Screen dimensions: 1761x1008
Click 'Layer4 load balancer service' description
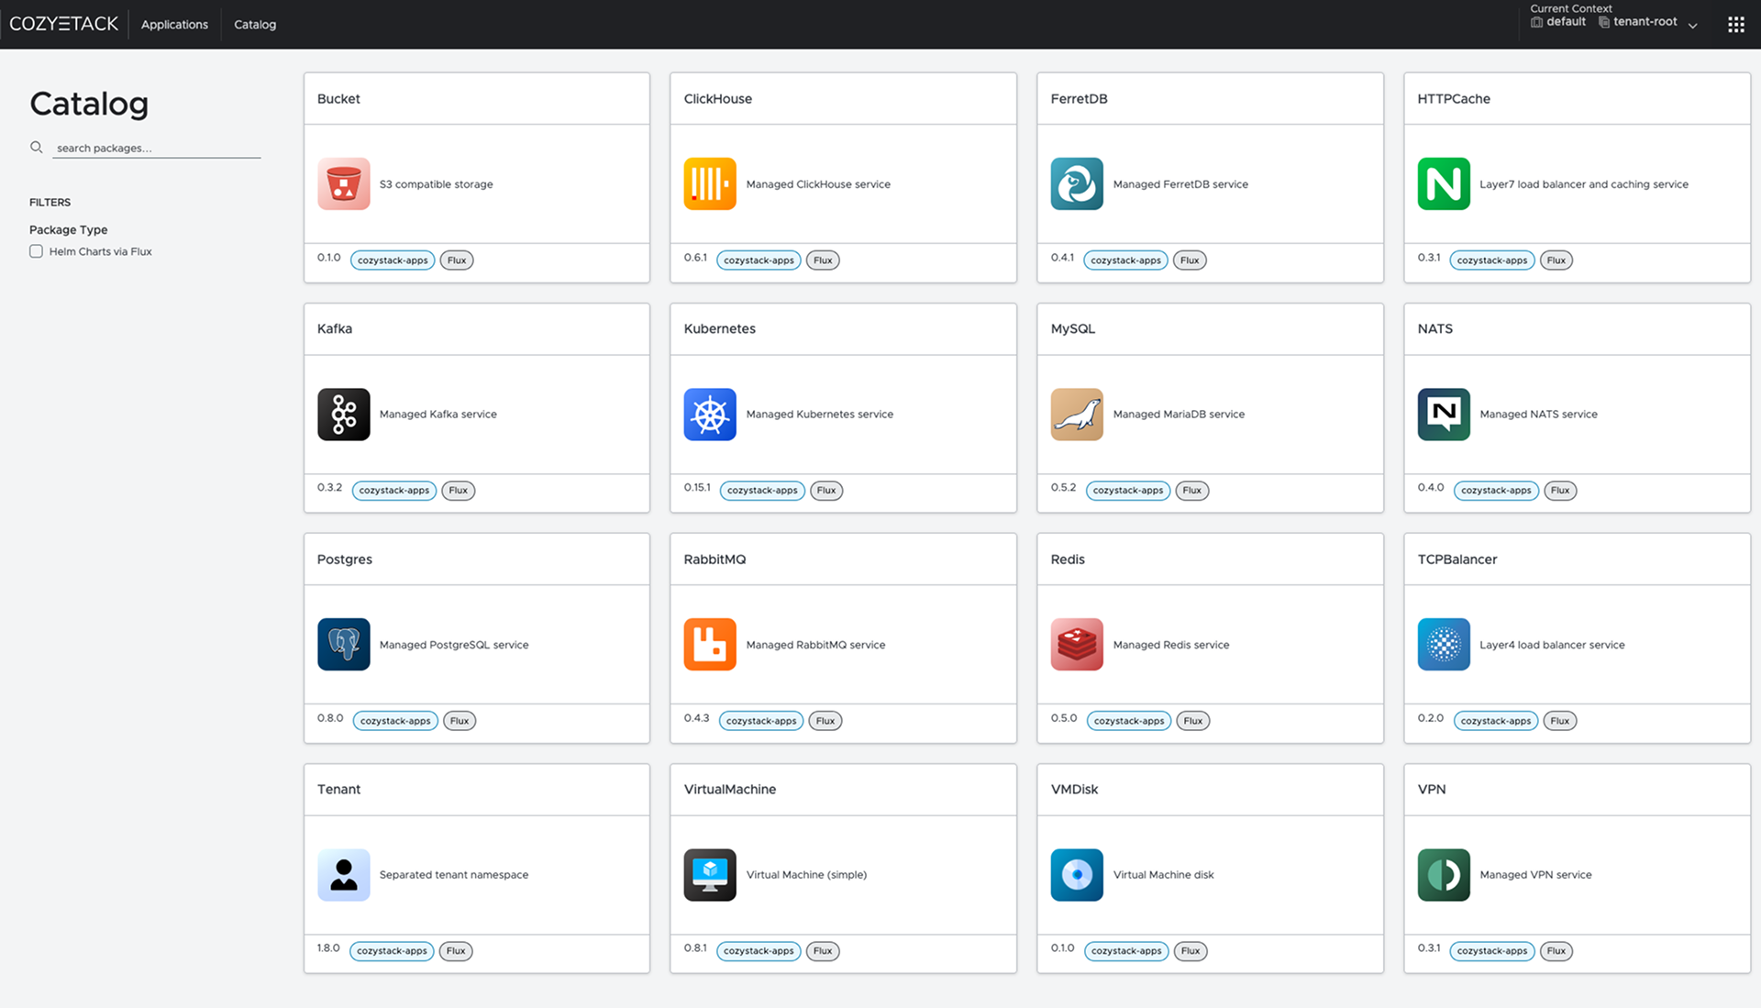pos(1552,645)
